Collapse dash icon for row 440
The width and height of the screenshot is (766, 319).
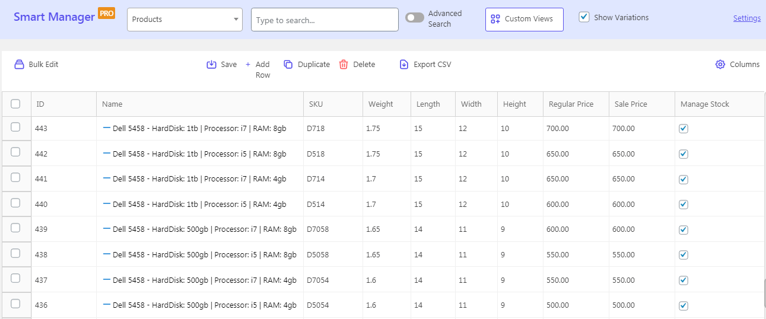pos(107,203)
